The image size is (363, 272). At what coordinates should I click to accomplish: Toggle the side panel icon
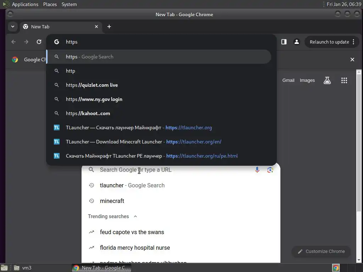coord(284,42)
